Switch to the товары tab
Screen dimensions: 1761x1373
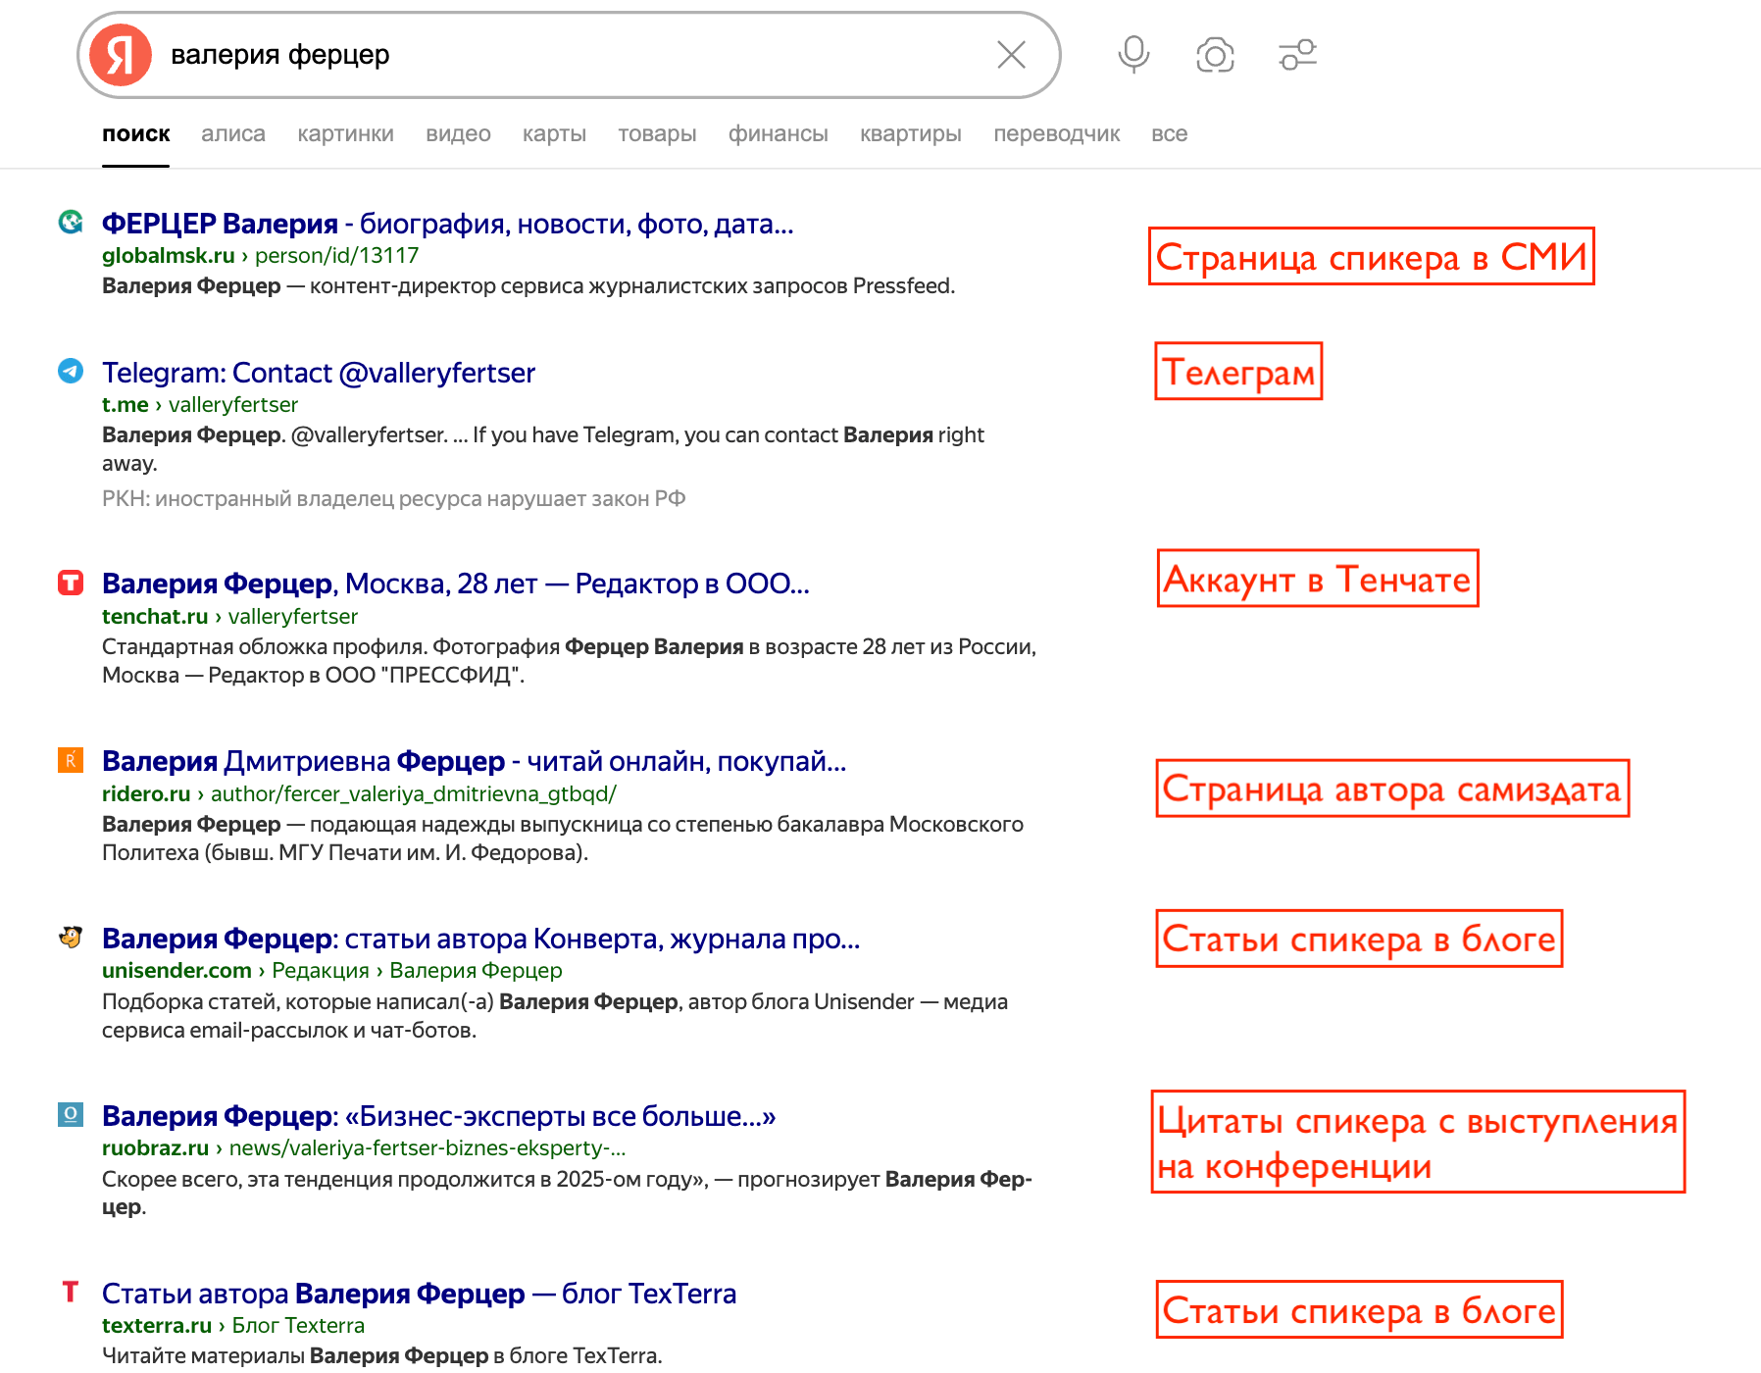(657, 133)
